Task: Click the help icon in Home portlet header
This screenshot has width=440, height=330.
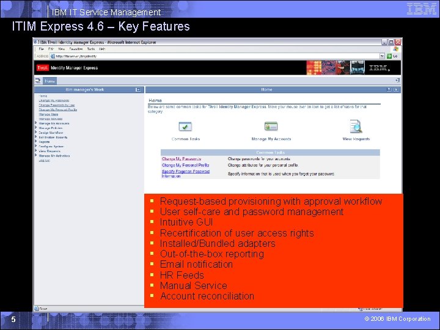Action: click(389, 89)
